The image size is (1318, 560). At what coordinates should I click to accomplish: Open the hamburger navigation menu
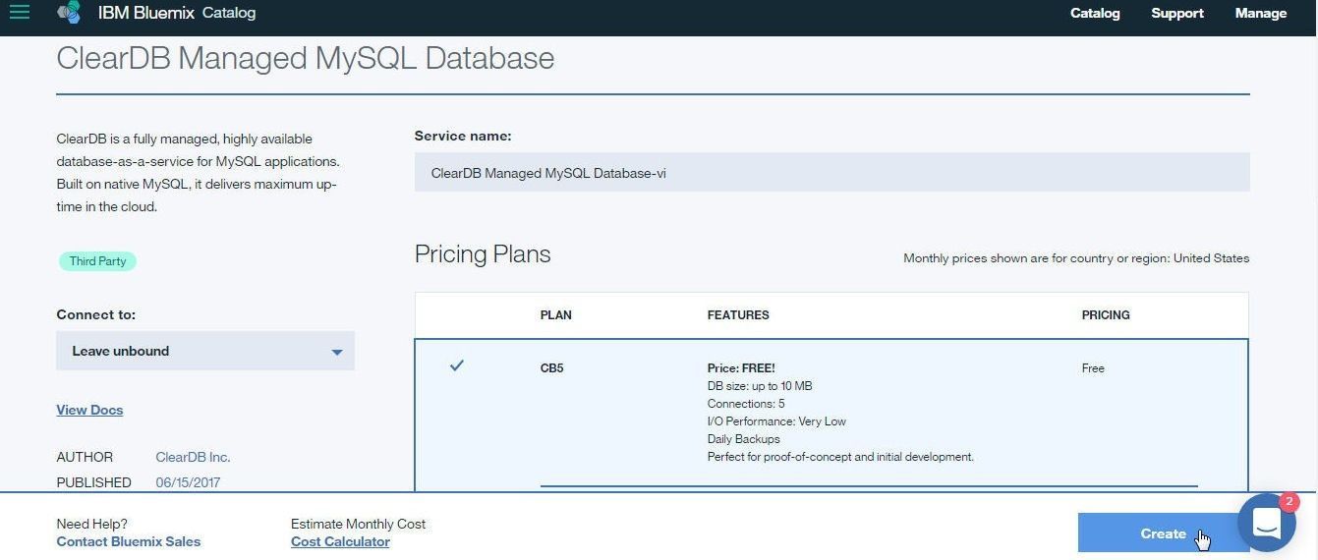[19, 12]
